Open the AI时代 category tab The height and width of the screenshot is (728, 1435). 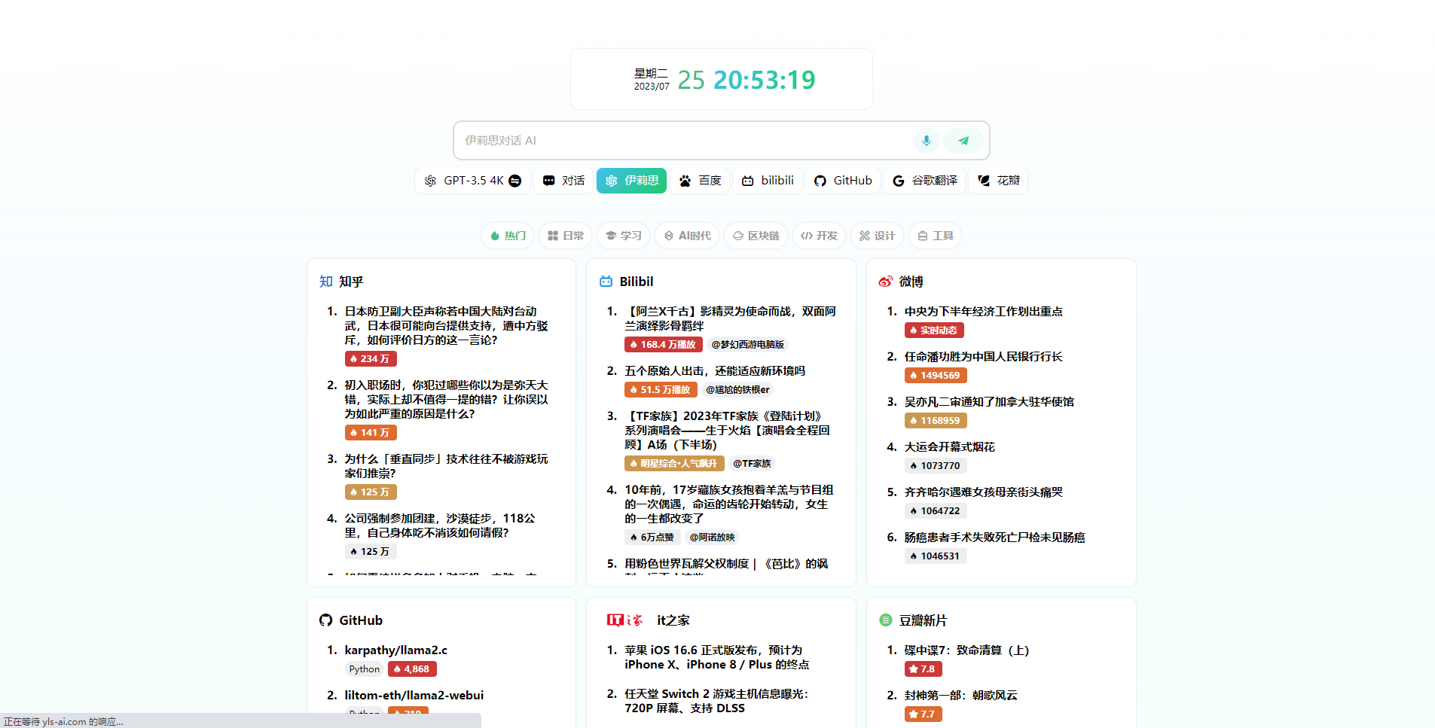pos(687,236)
